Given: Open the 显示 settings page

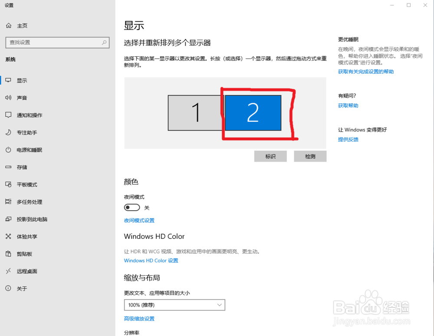Looking at the screenshot, I should click(58, 81).
